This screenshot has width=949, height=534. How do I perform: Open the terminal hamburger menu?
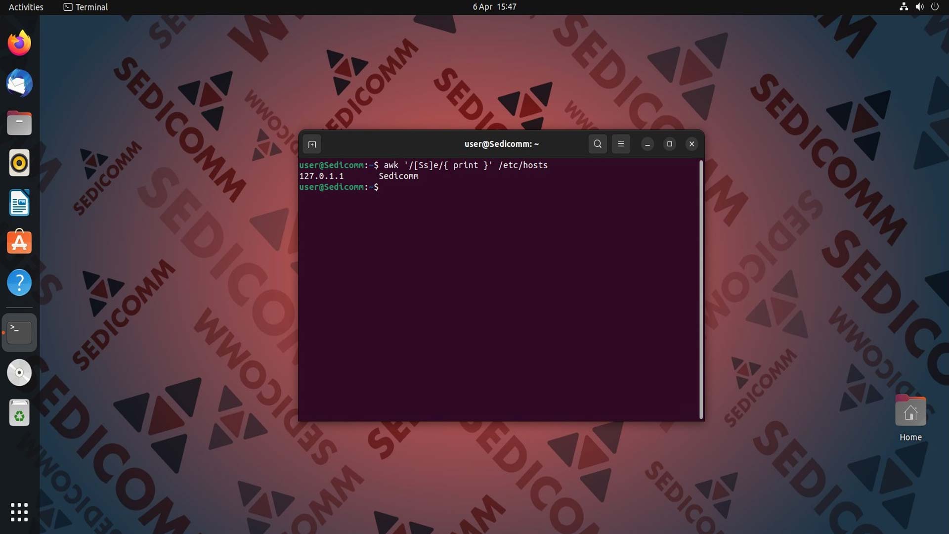(621, 144)
